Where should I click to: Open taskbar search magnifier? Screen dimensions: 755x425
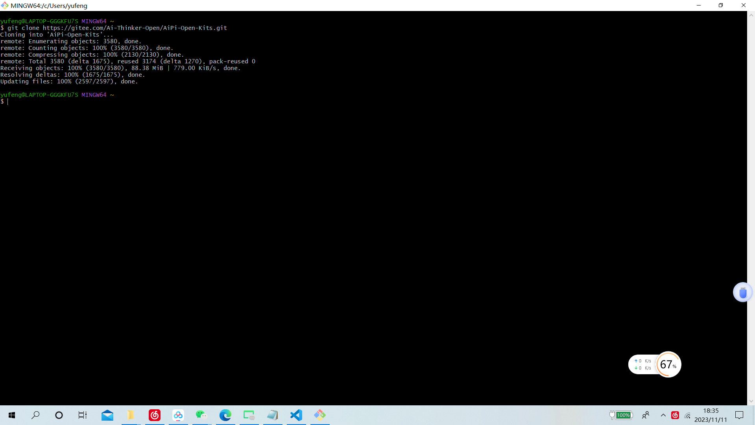(35, 415)
